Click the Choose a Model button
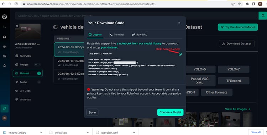 tap(170, 112)
